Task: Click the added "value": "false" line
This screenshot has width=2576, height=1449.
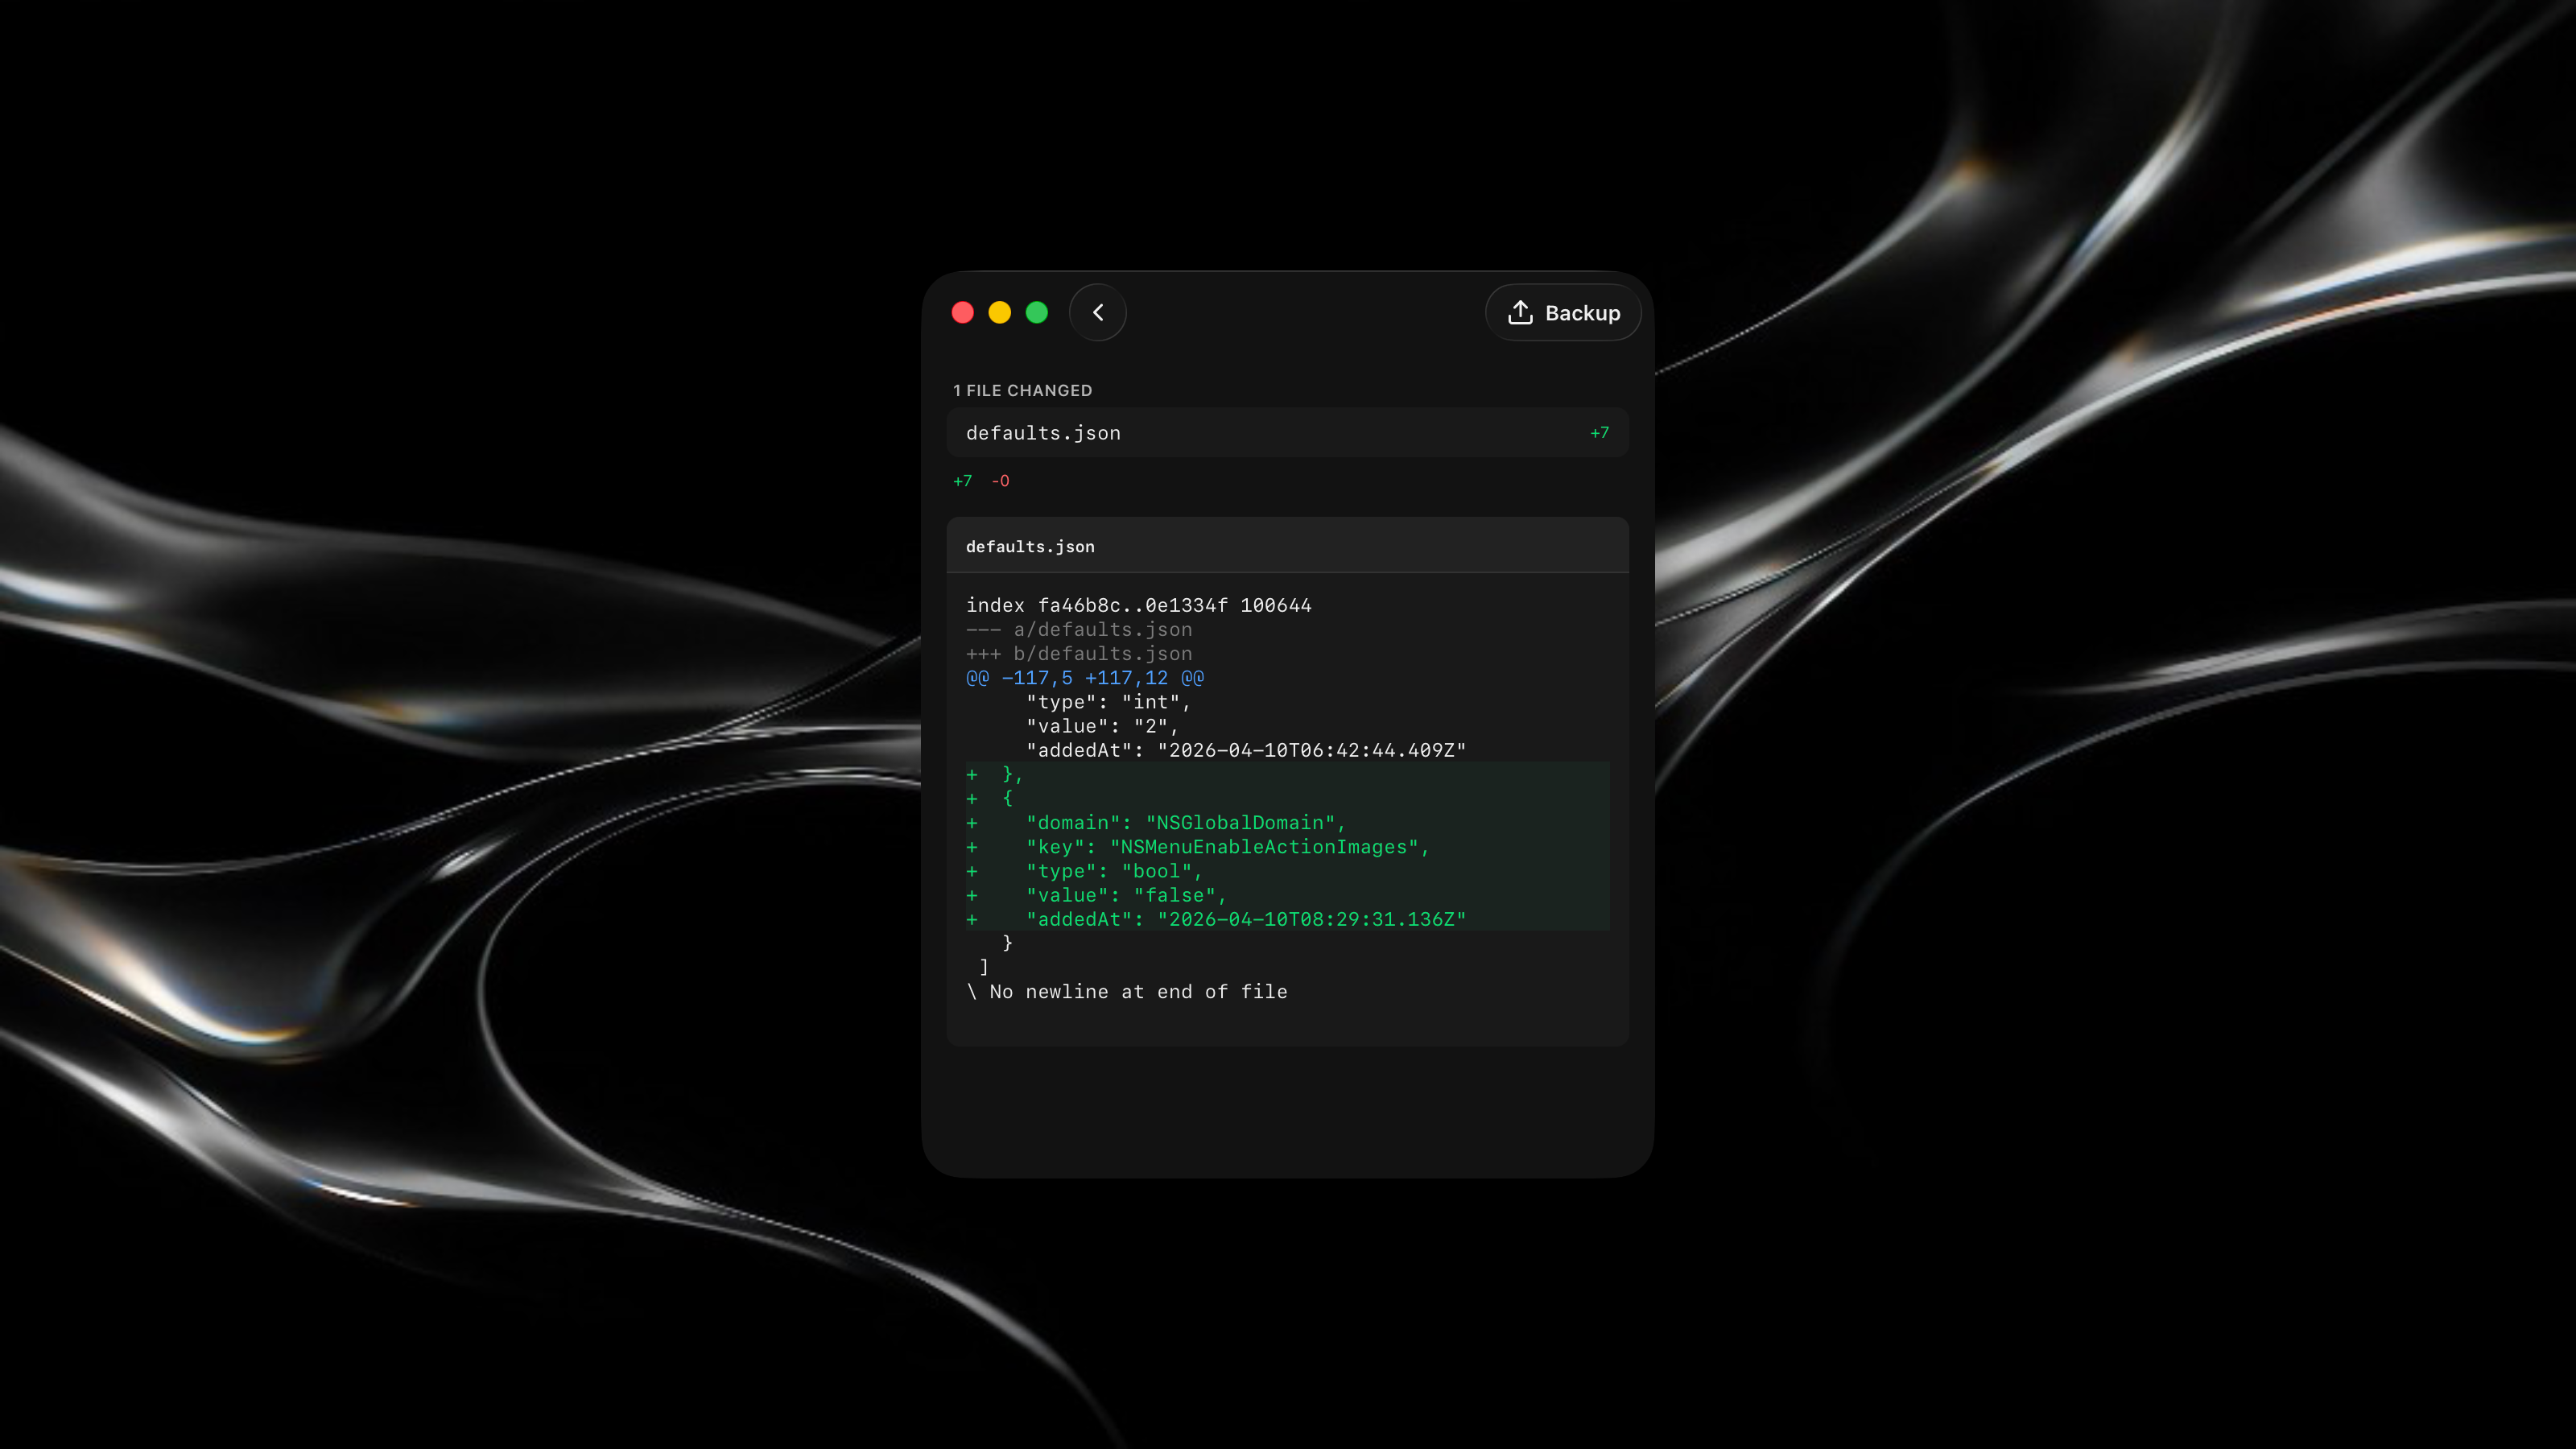Action: pos(1125,895)
